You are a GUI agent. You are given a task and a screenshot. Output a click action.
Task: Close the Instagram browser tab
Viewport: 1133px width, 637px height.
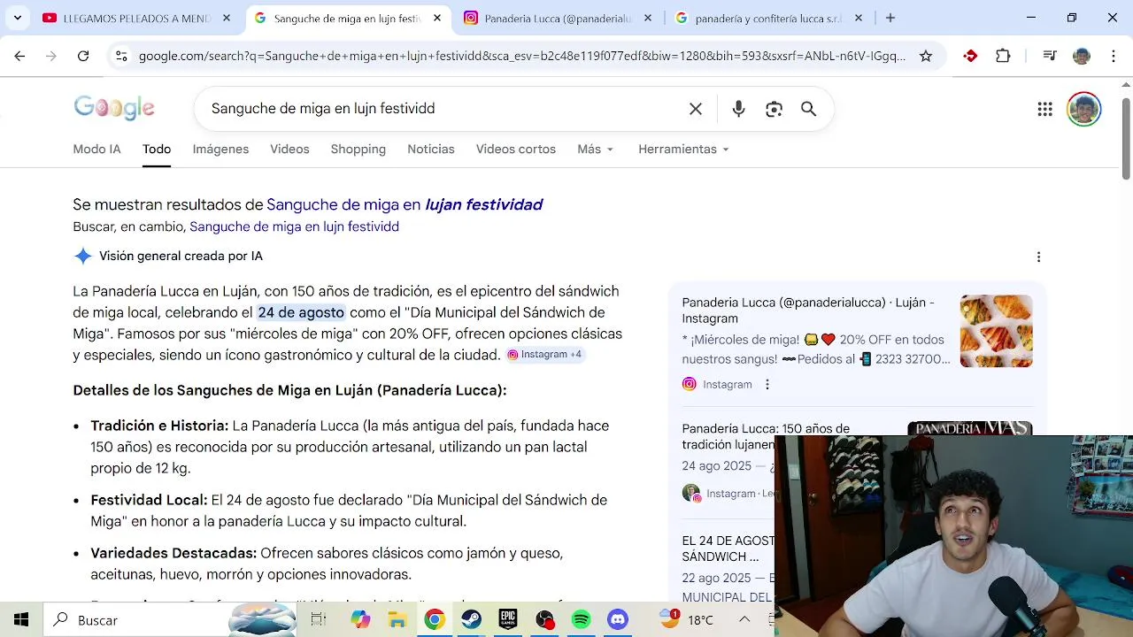648,18
